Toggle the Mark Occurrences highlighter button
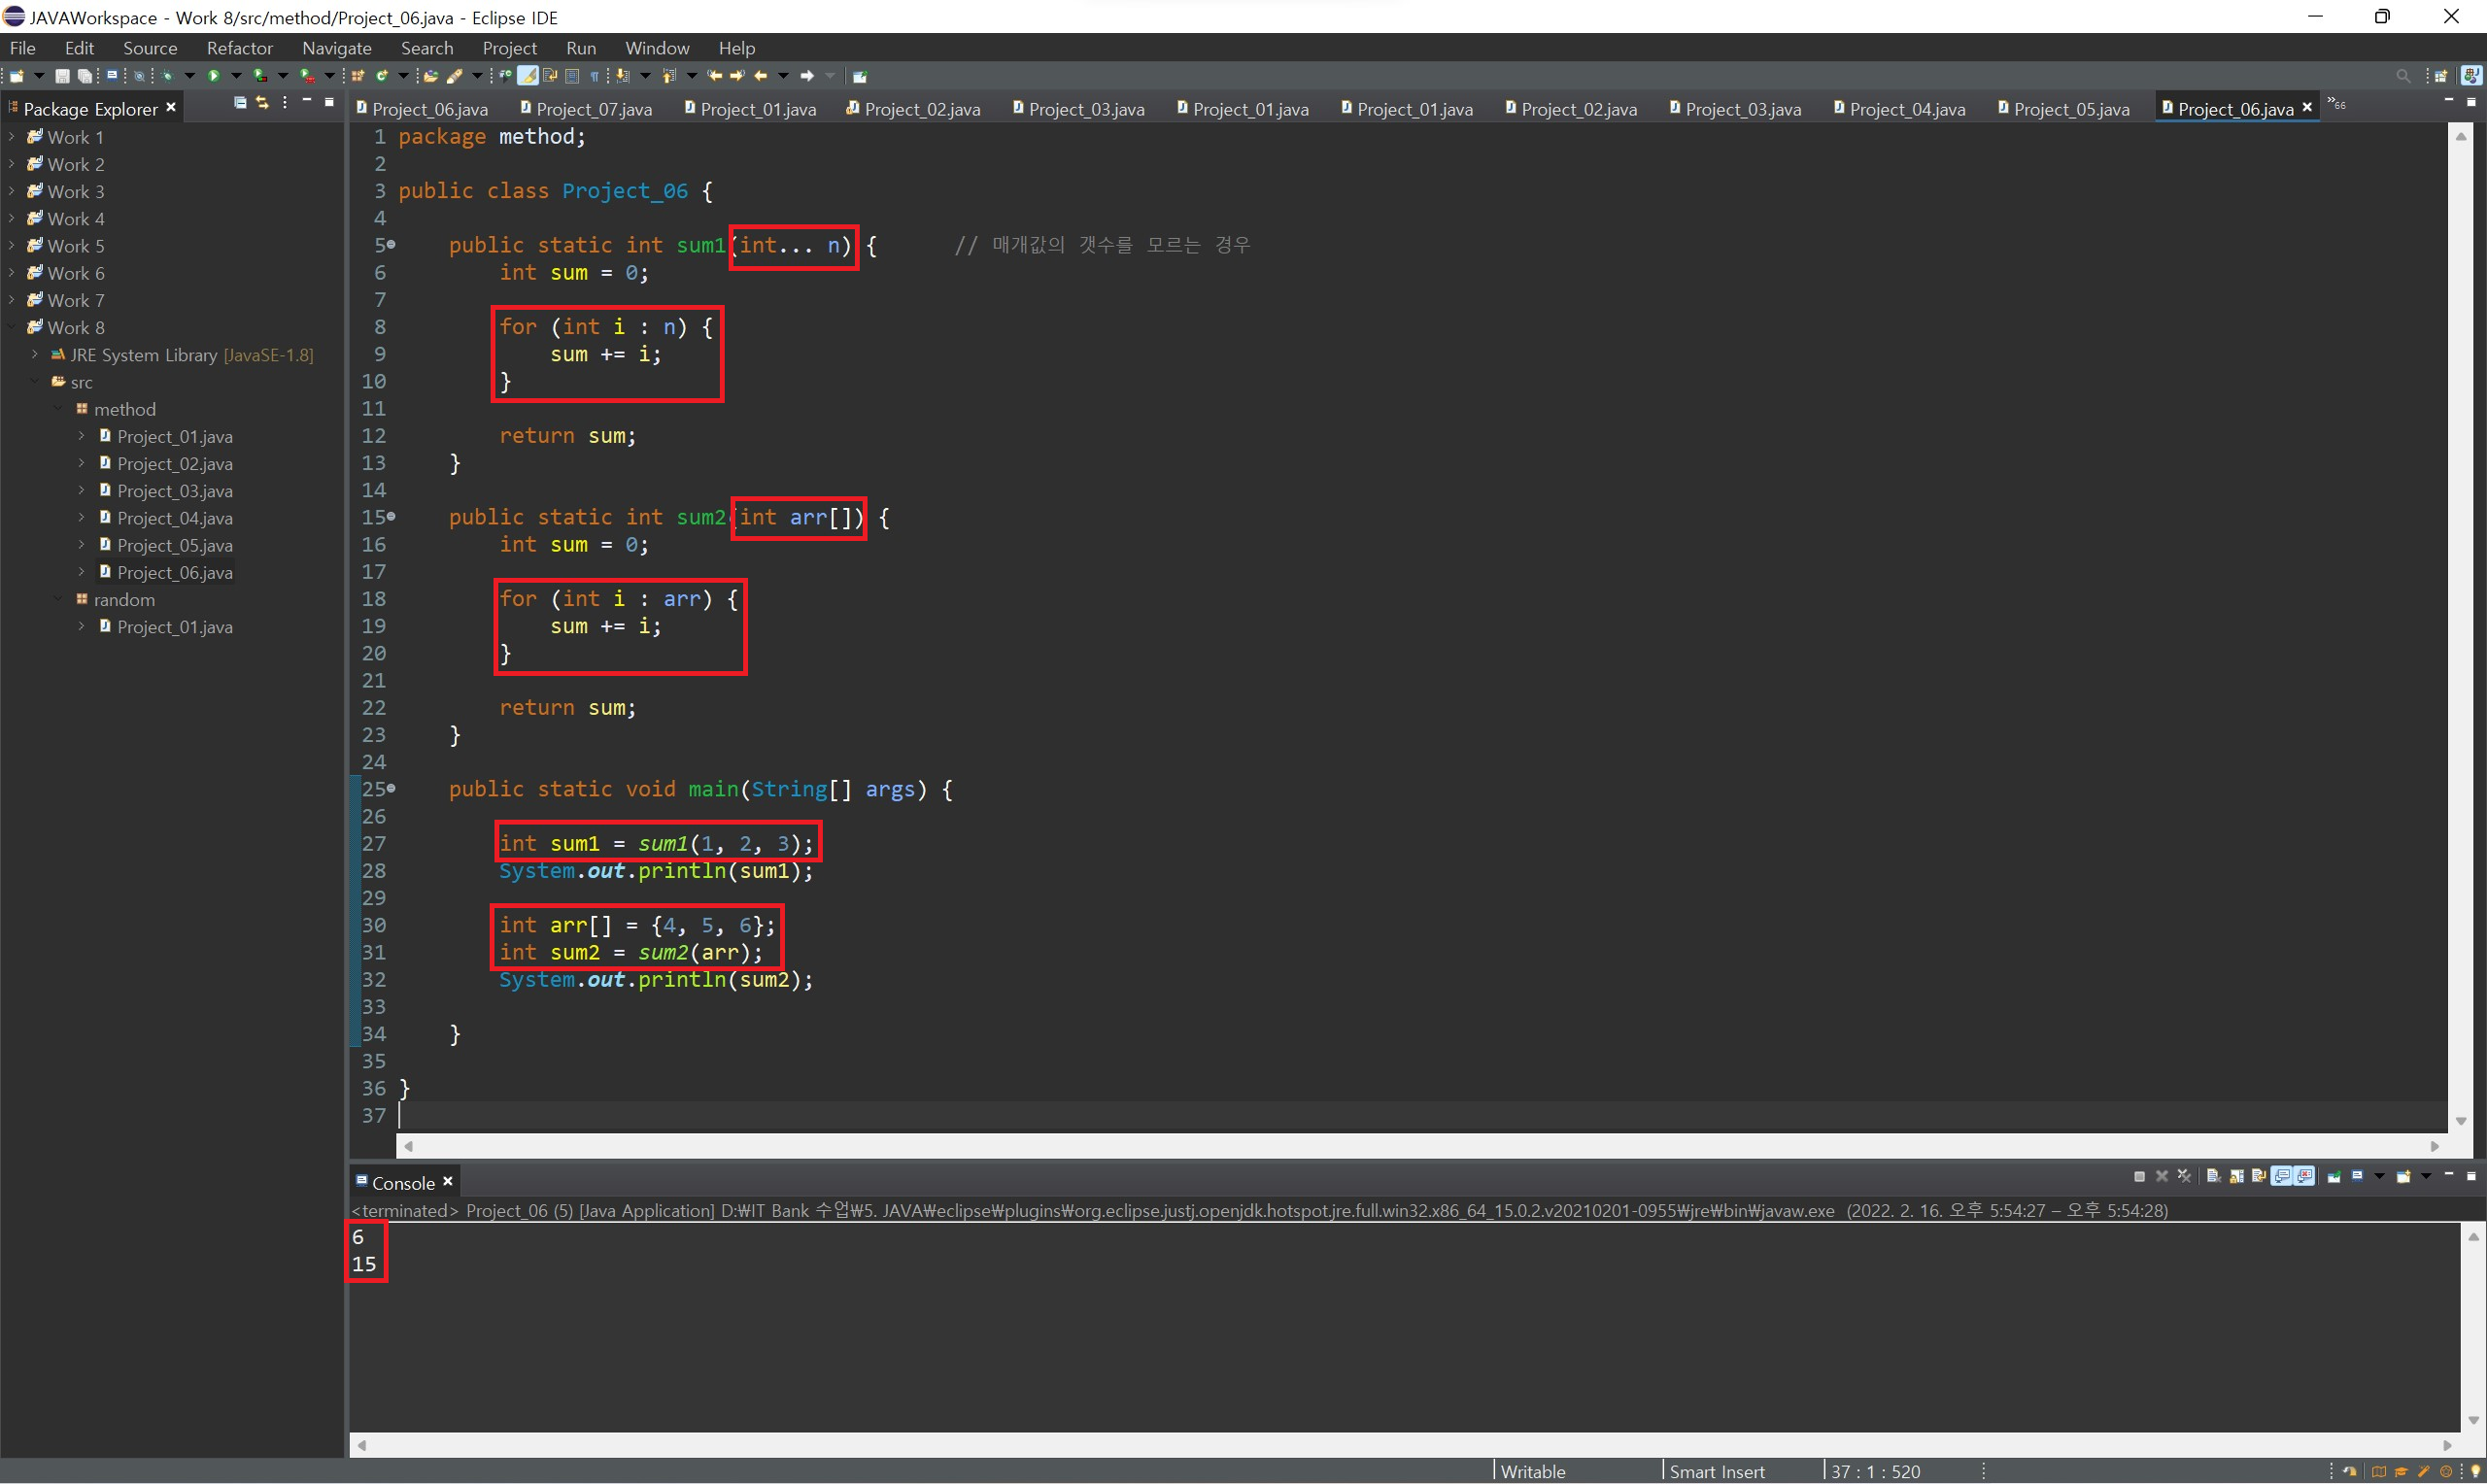Viewport: 2487px width, 1484px height. pos(528,76)
